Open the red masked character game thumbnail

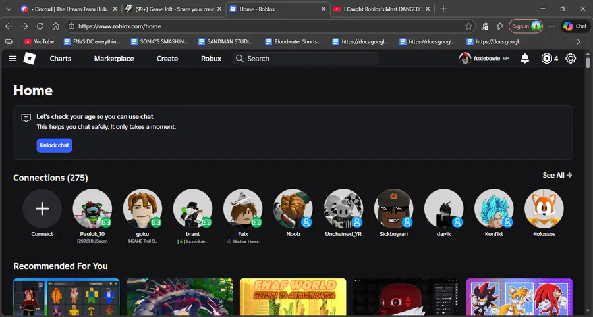tap(406, 297)
